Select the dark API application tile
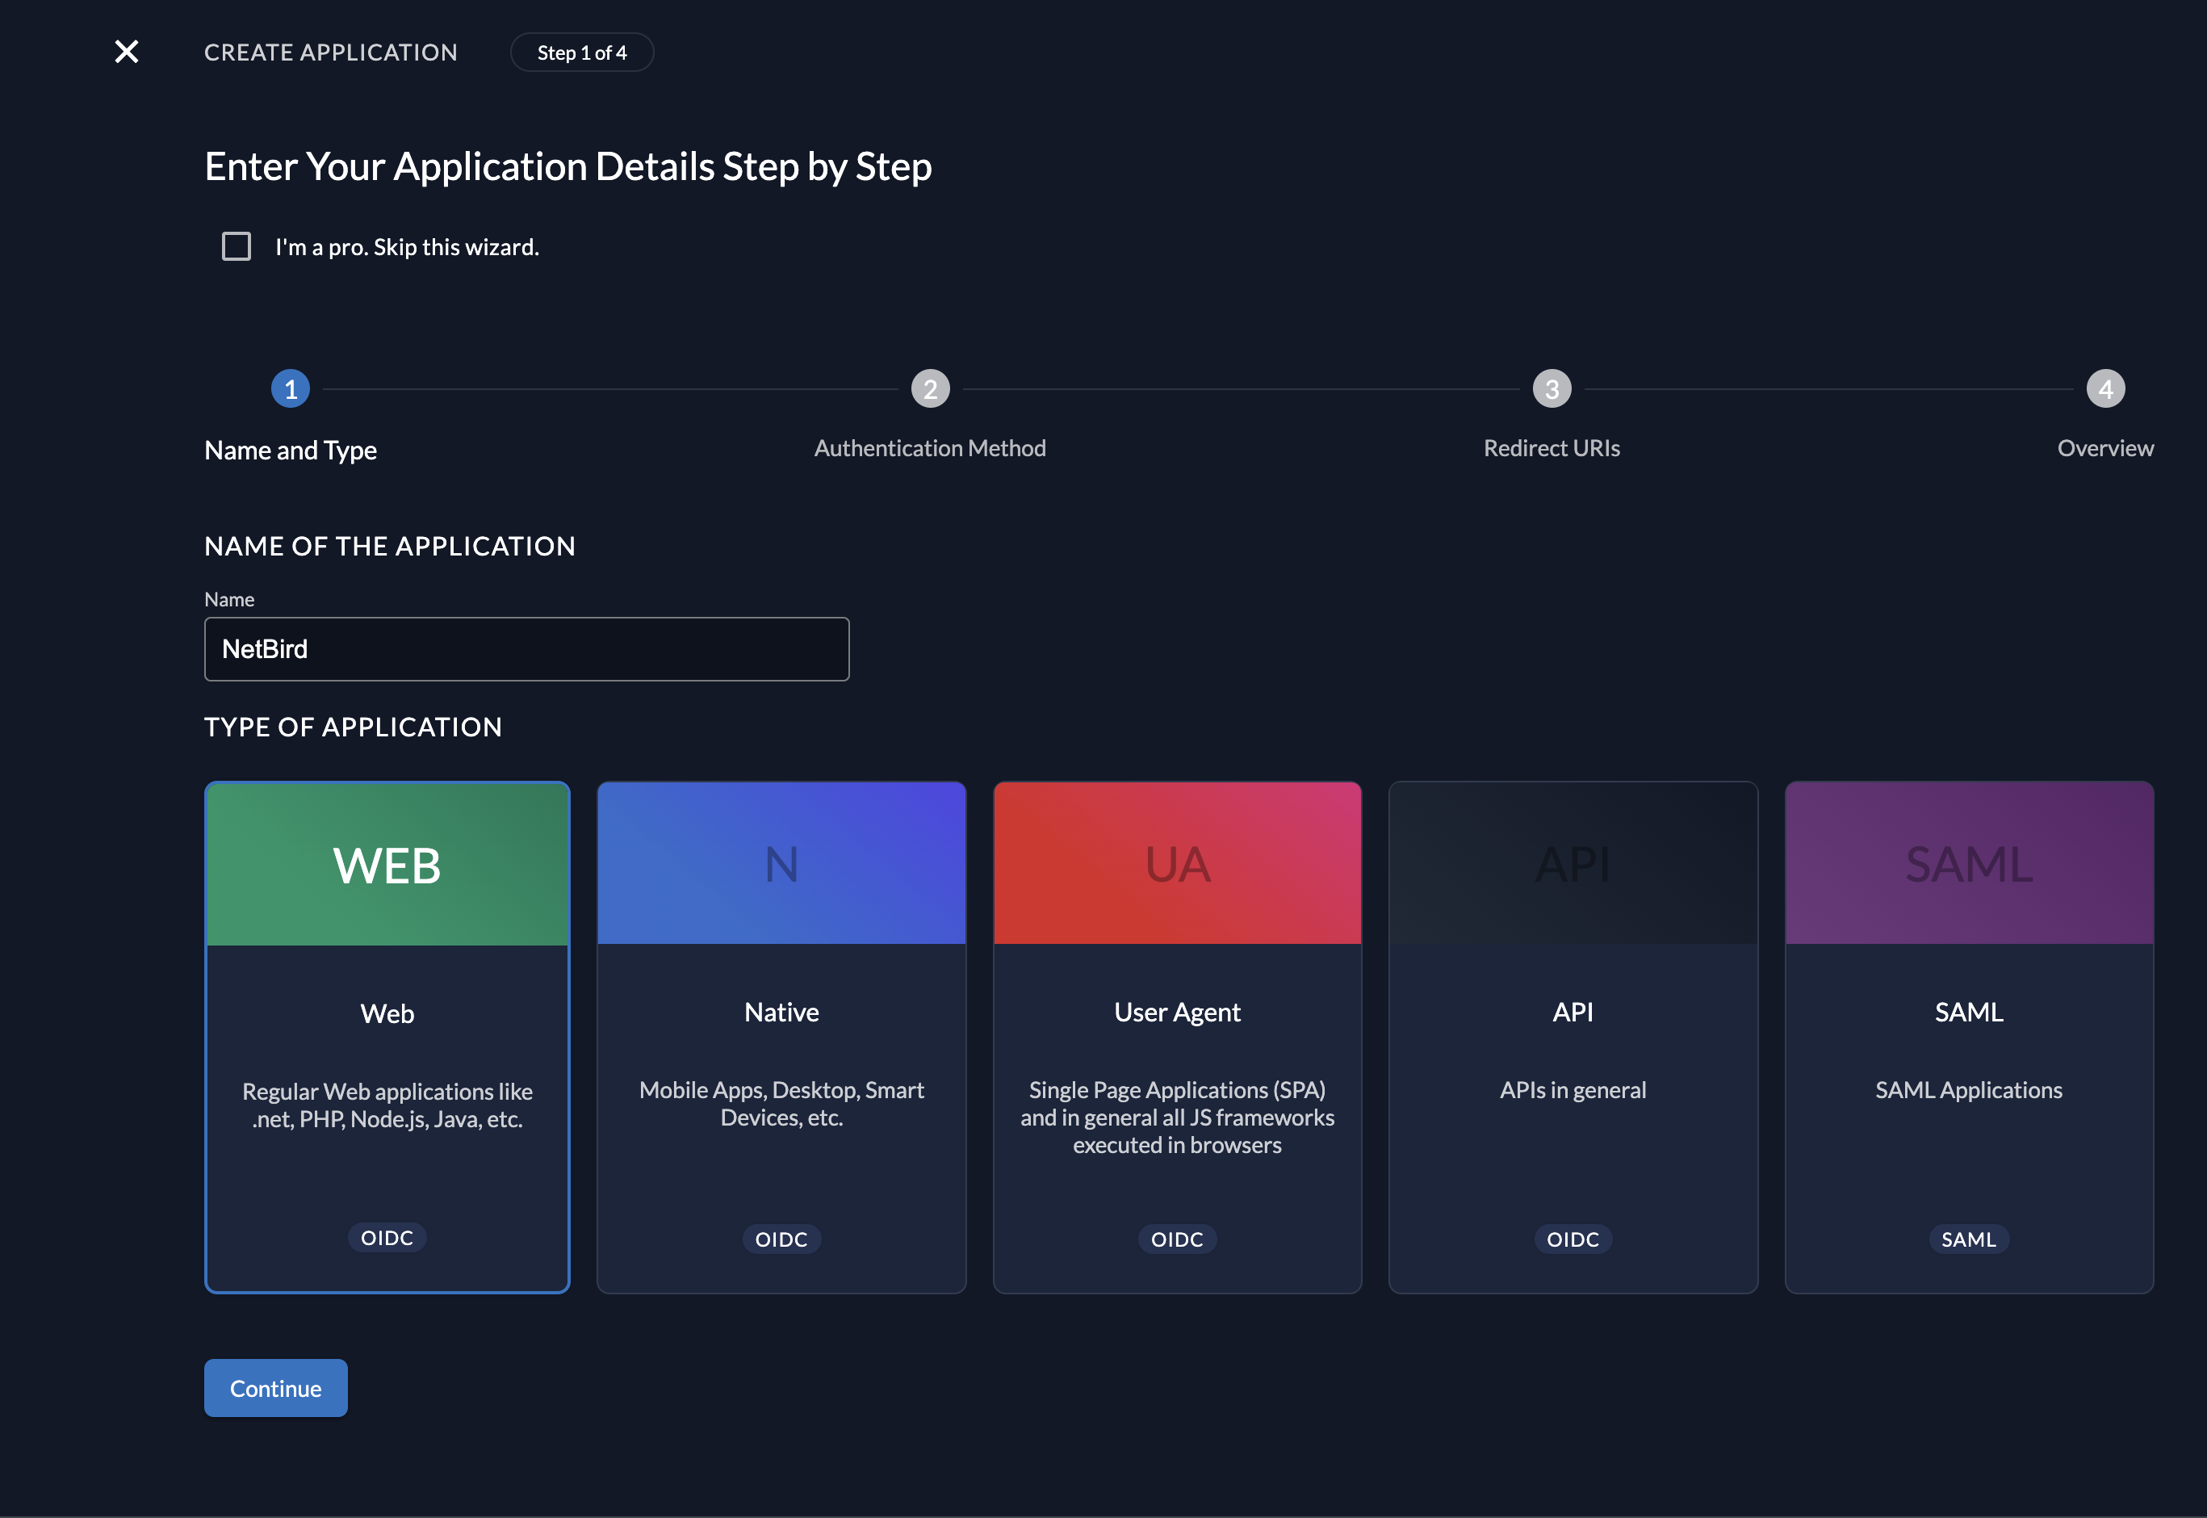Viewport: 2207px width, 1518px height. [x=1573, y=865]
